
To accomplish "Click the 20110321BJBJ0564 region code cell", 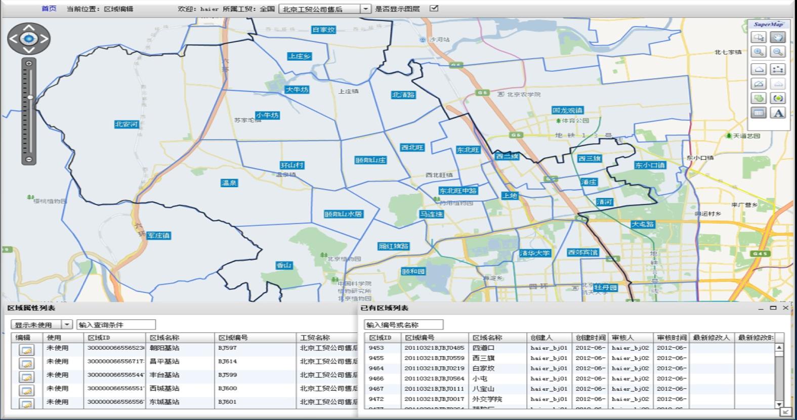I will pyautogui.click(x=434, y=379).
